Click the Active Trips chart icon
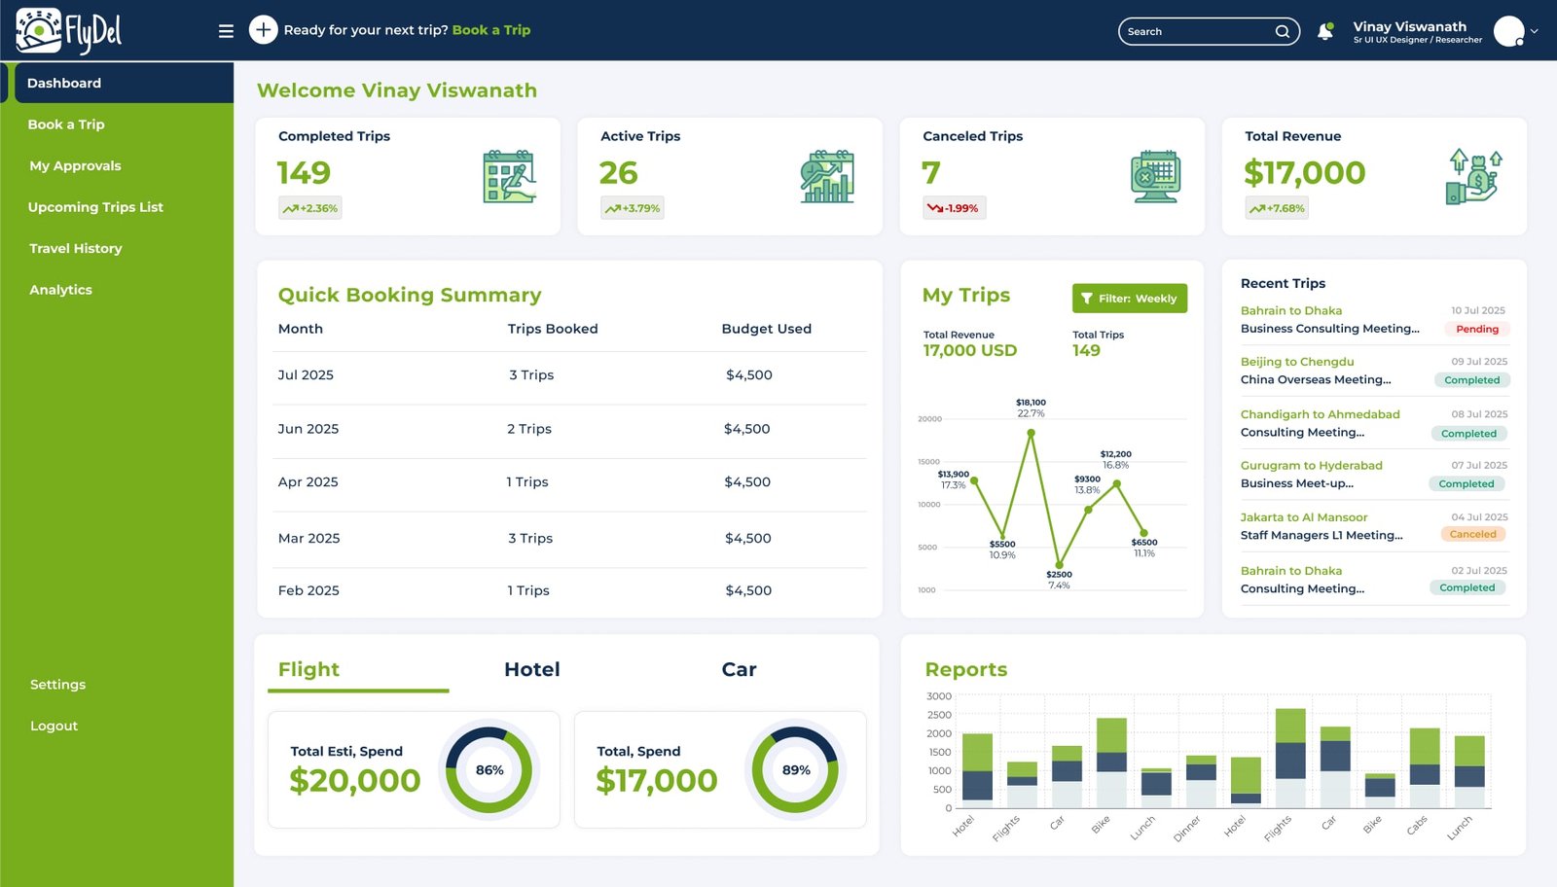Viewport: 1557px width, 887px height. pyautogui.click(x=827, y=177)
